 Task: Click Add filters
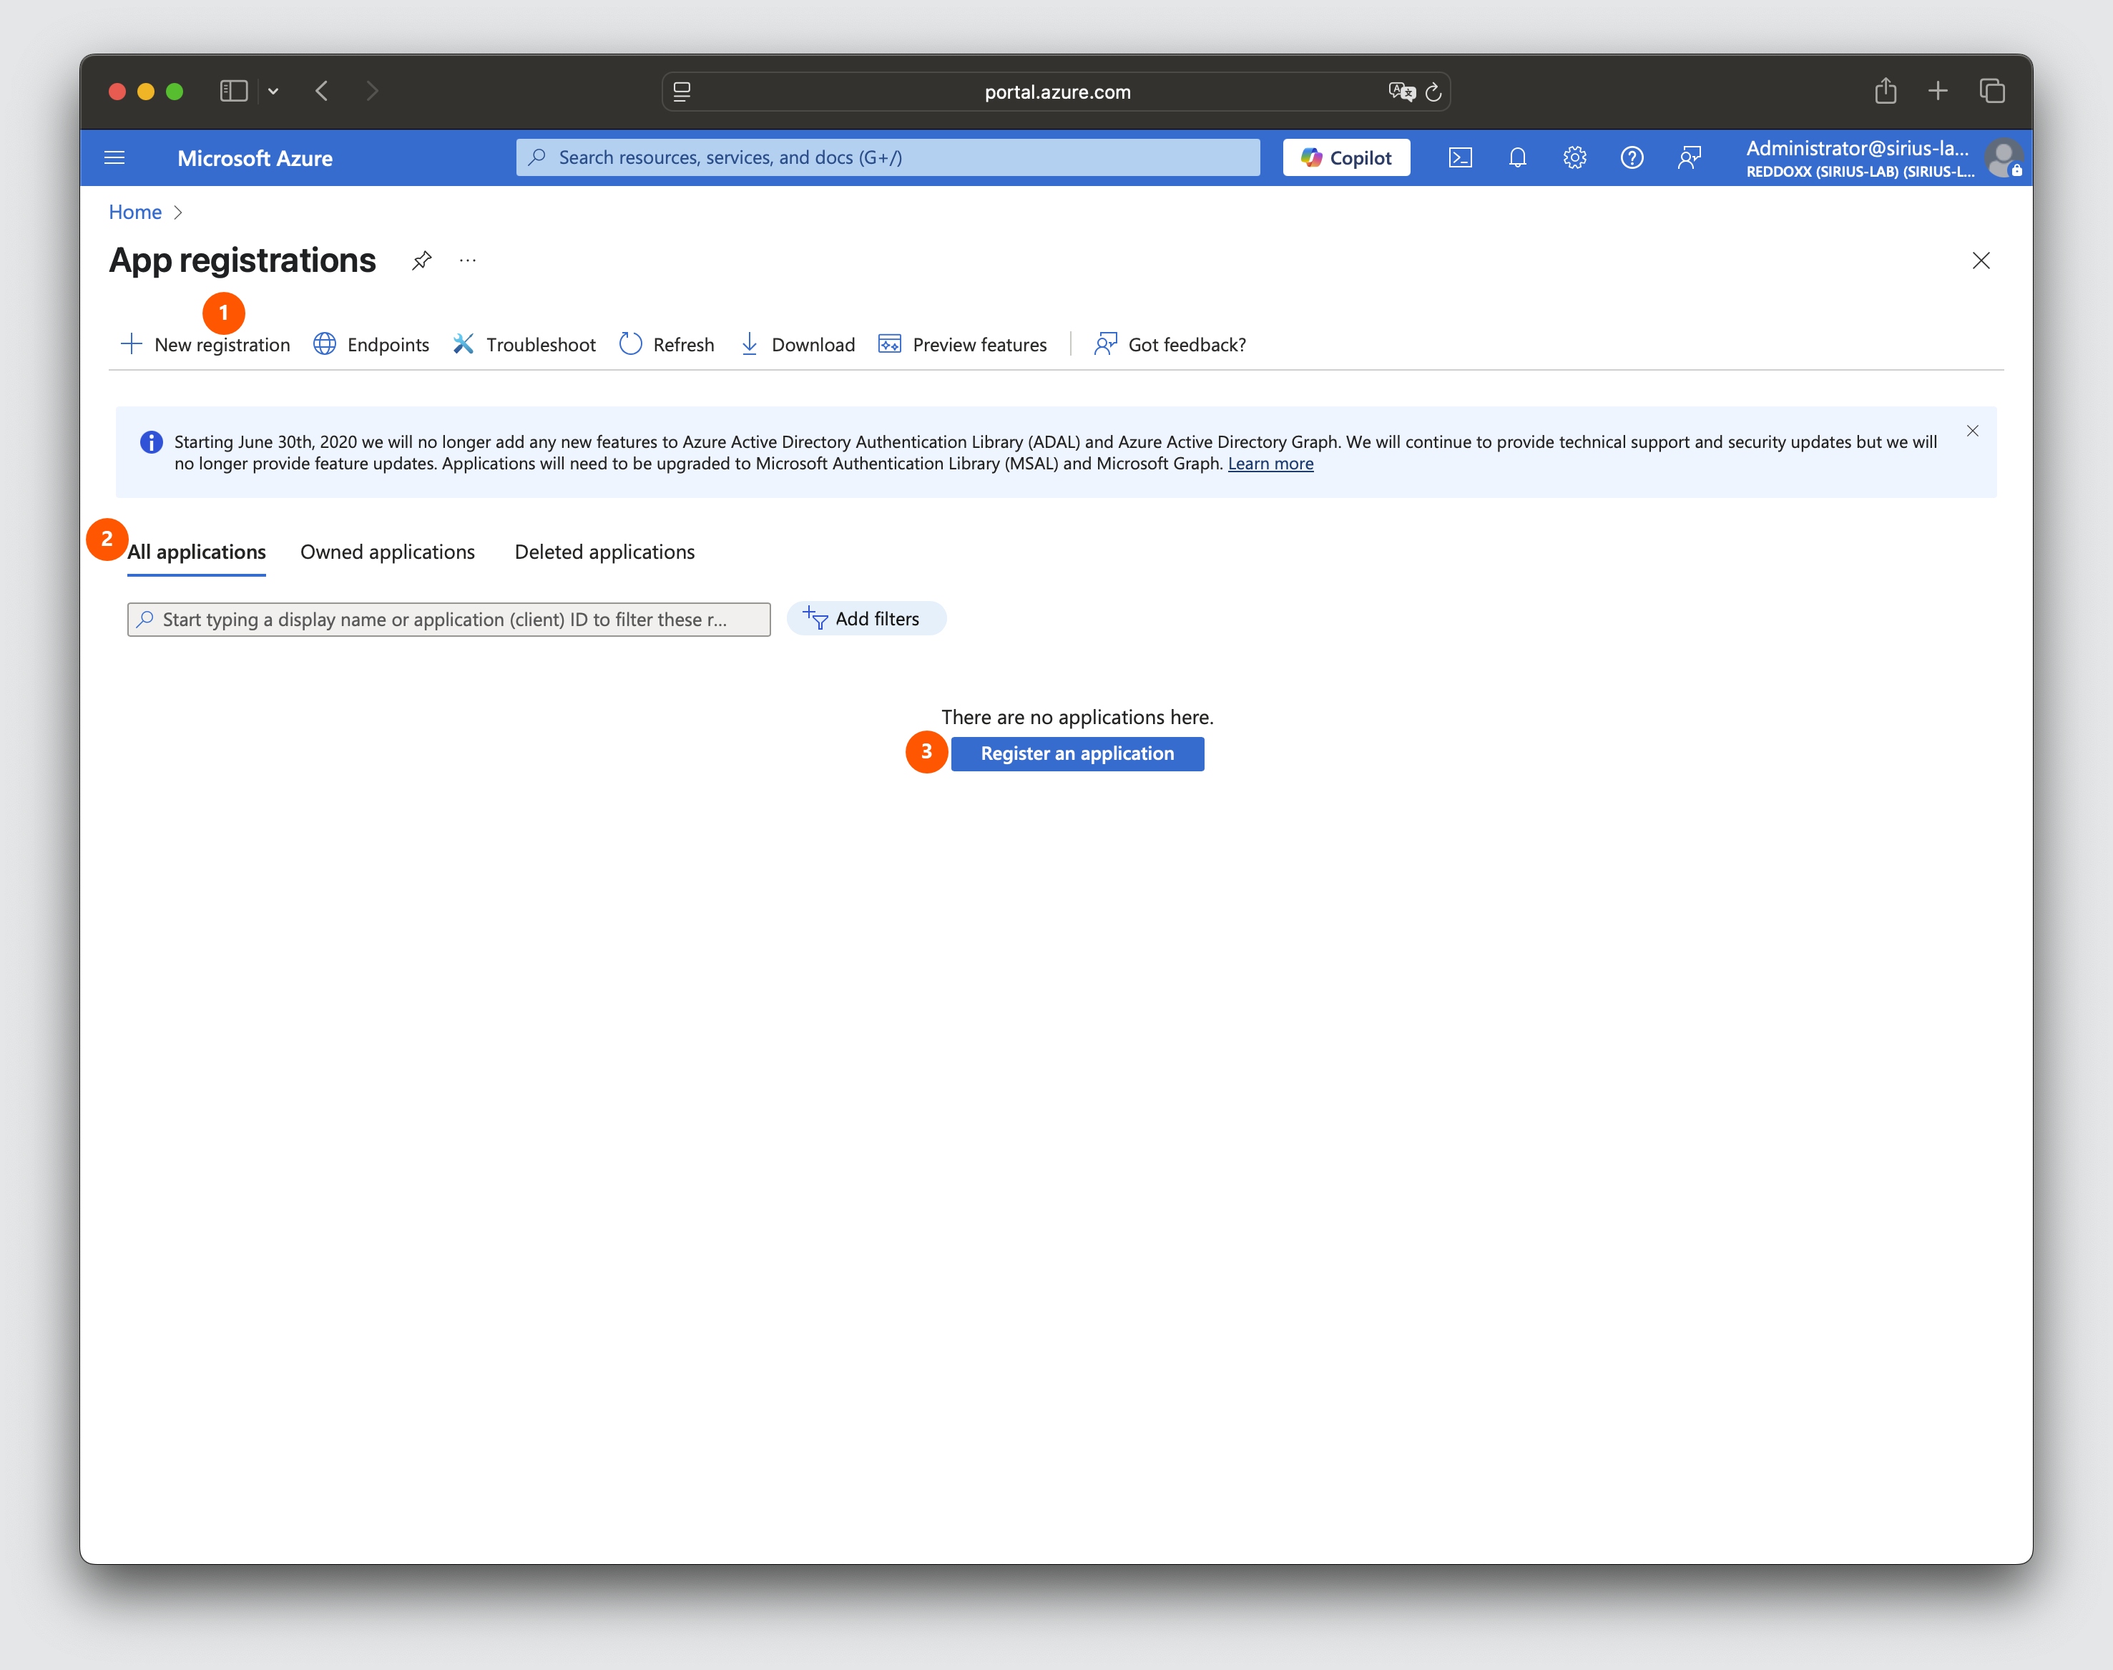coord(866,619)
